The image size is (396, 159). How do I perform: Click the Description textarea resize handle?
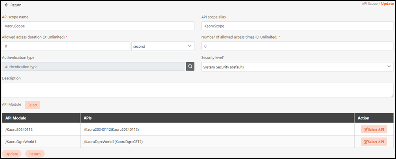coord(392,95)
